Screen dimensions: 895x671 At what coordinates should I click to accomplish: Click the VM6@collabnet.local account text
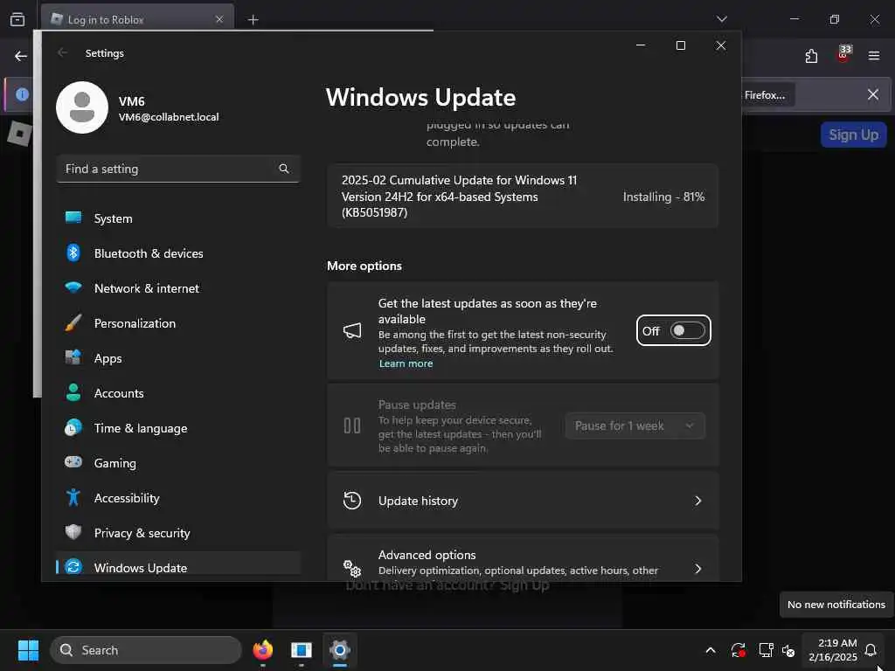(169, 117)
